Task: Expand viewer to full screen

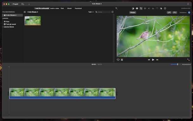Action: click(x=188, y=60)
